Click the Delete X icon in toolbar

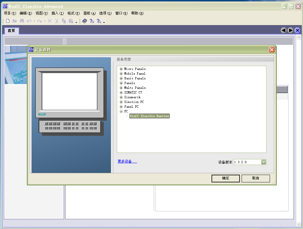pos(50,21)
